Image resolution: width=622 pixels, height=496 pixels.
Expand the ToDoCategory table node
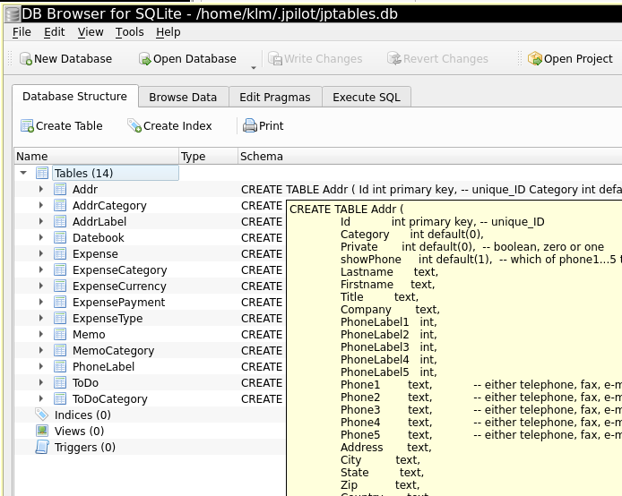[41, 398]
